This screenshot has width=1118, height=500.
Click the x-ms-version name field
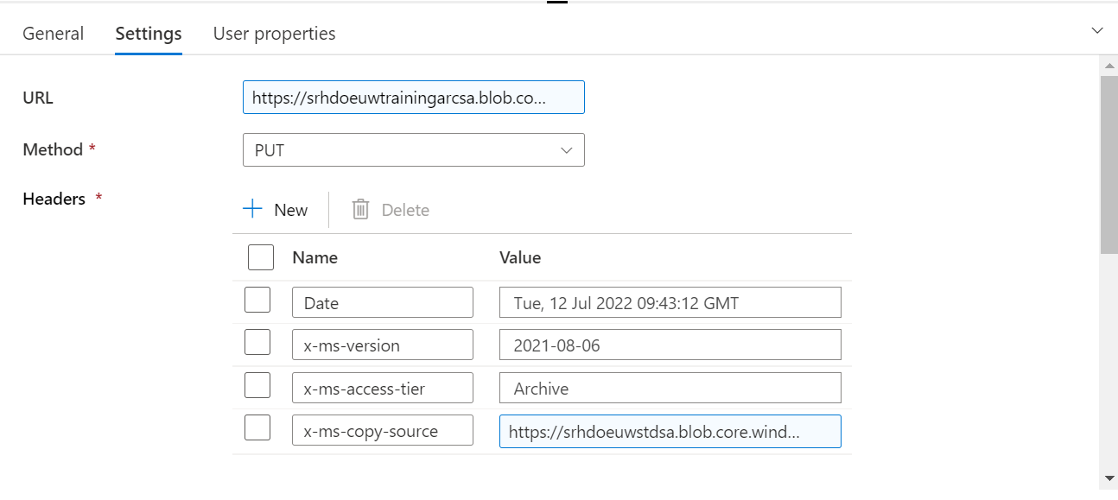click(382, 344)
